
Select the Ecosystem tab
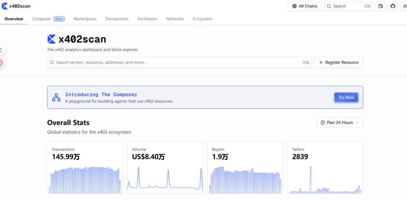click(202, 19)
